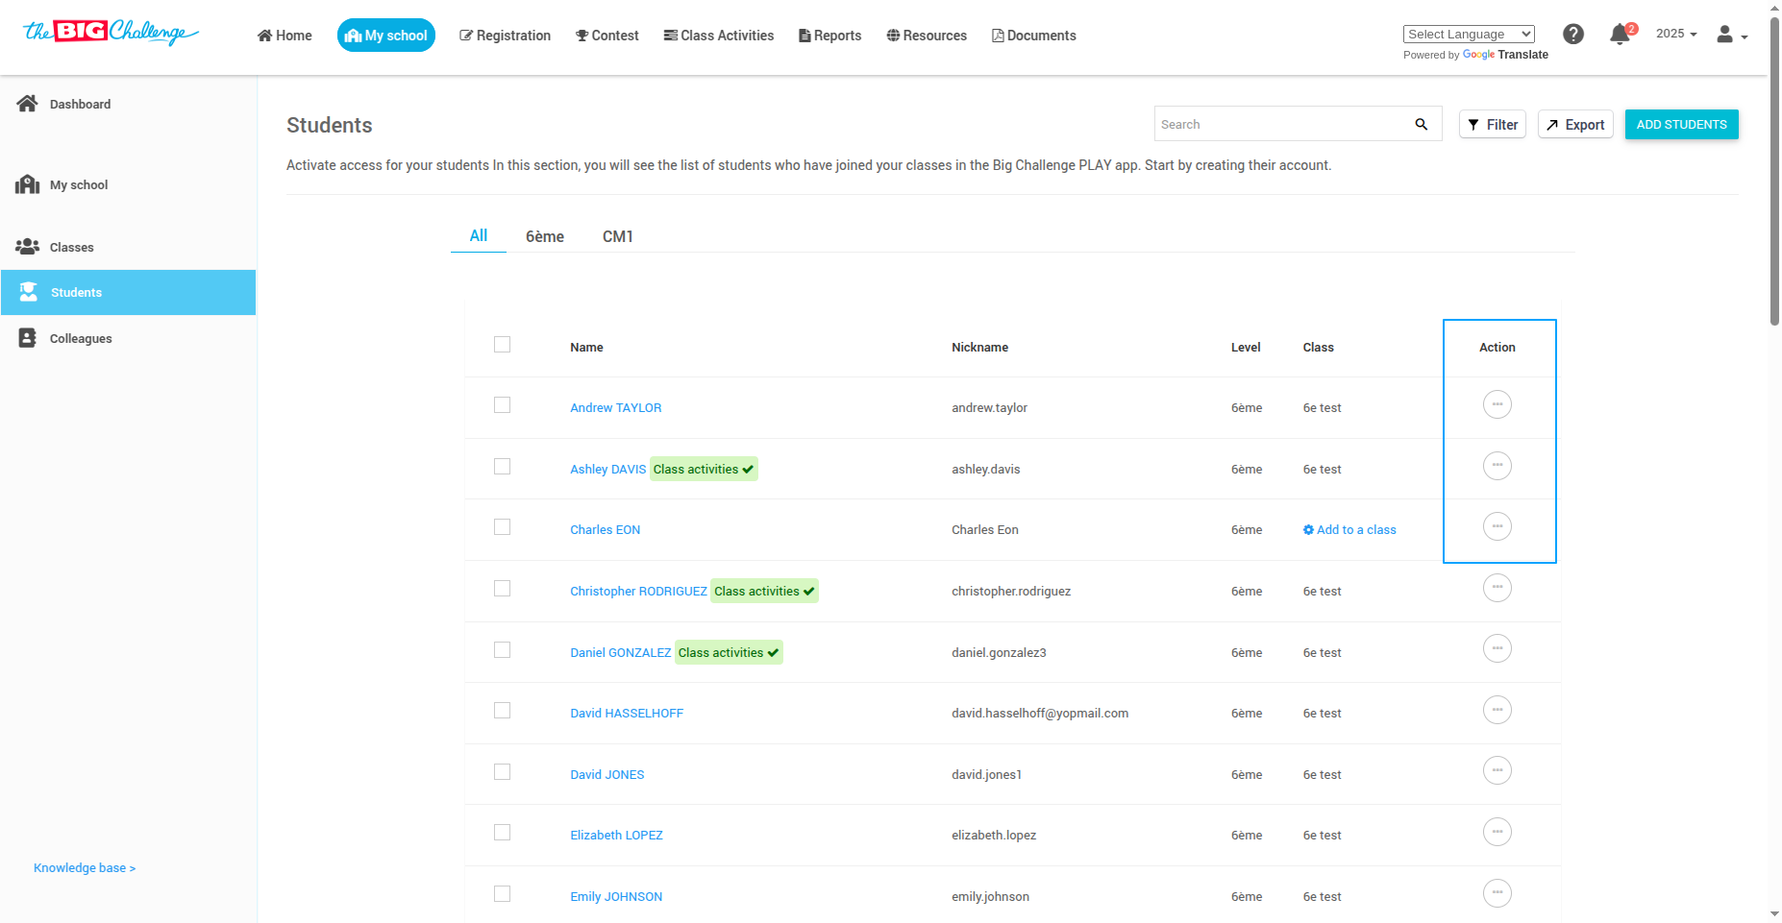The width and height of the screenshot is (1782, 923).
Task: Open the Select Language dropdown
Action: point(1468,35)
